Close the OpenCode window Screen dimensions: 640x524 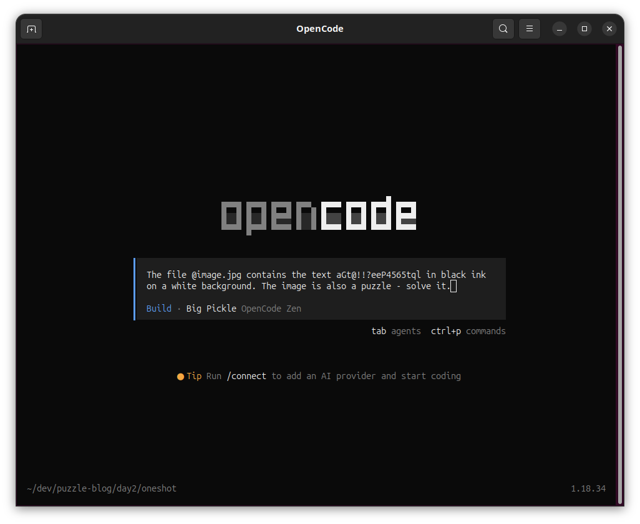pyautogui.click(x=609, y=29)
